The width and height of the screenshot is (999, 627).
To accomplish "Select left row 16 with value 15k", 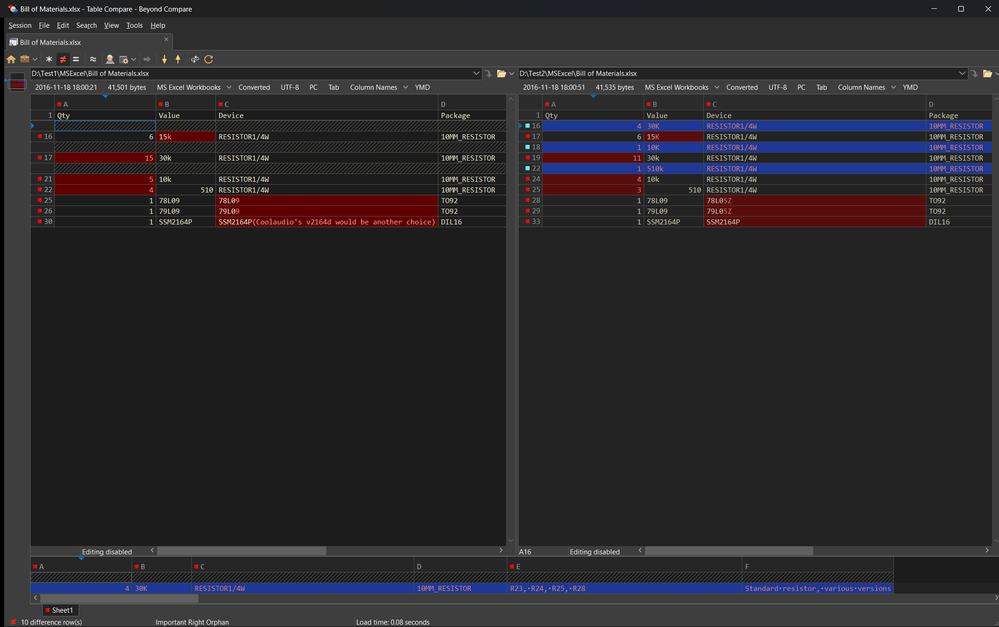I will 268,137.
